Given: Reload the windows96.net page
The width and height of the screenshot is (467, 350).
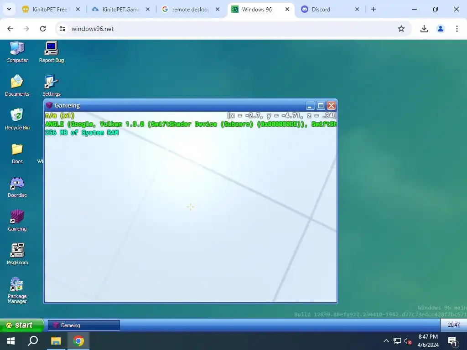Looking at the screenshot, I should tap(43, 29).
